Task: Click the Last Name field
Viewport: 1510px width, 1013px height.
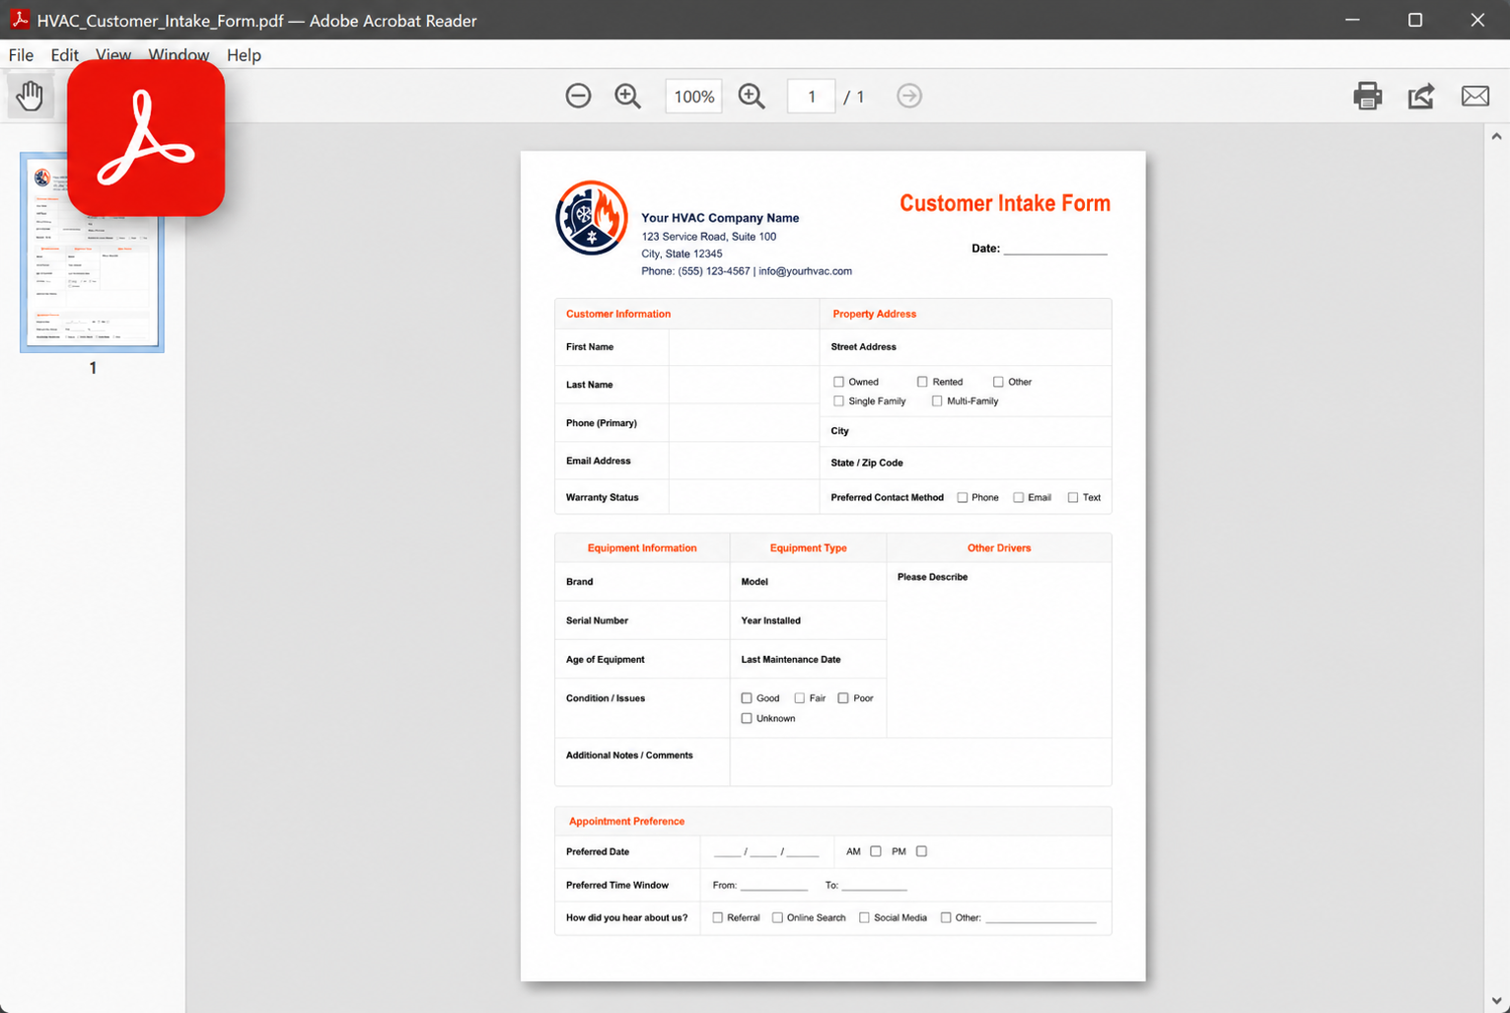Action: click(744, 385)
